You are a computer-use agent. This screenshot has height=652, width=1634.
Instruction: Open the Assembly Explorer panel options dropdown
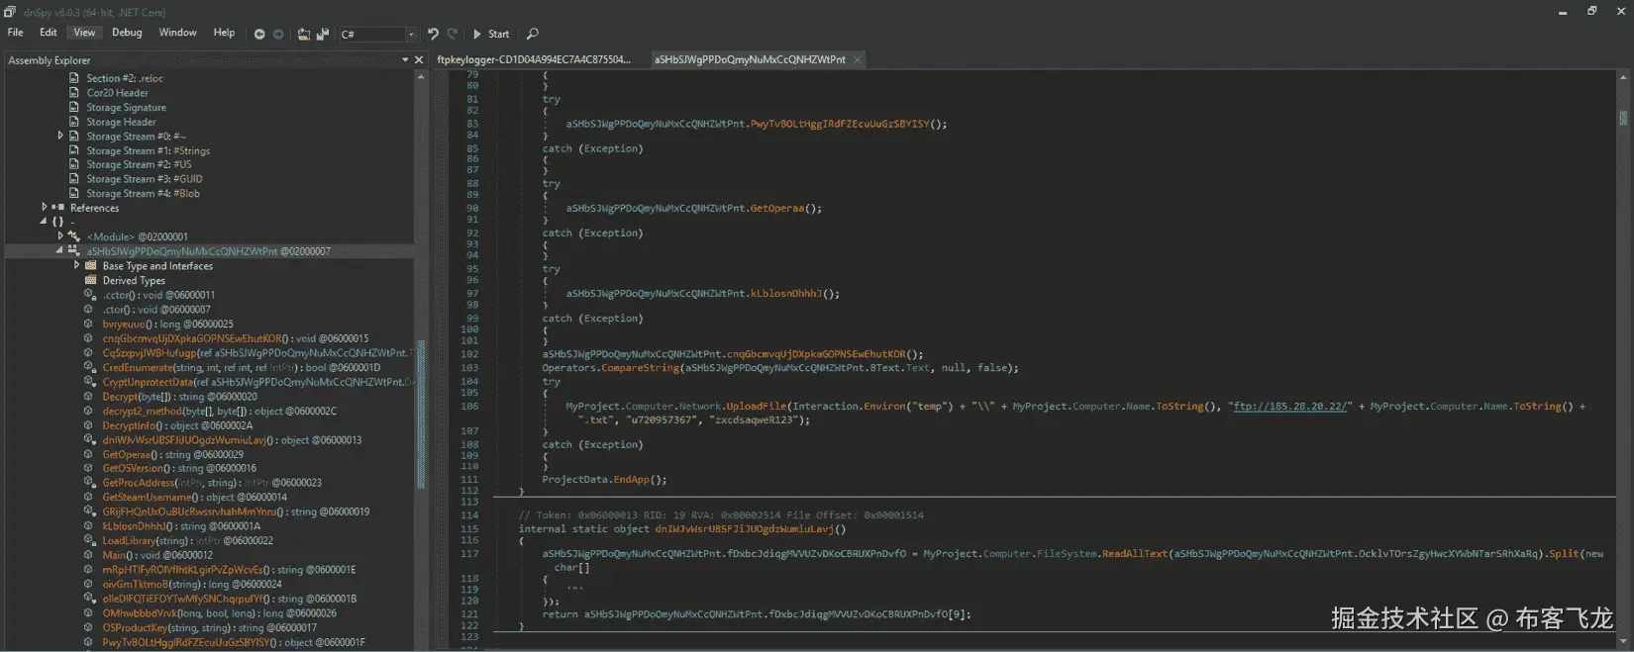(405, 60)
